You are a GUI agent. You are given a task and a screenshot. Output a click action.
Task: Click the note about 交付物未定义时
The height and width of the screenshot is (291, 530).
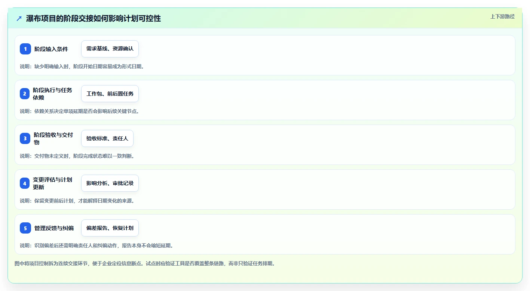tap(77, 156)
